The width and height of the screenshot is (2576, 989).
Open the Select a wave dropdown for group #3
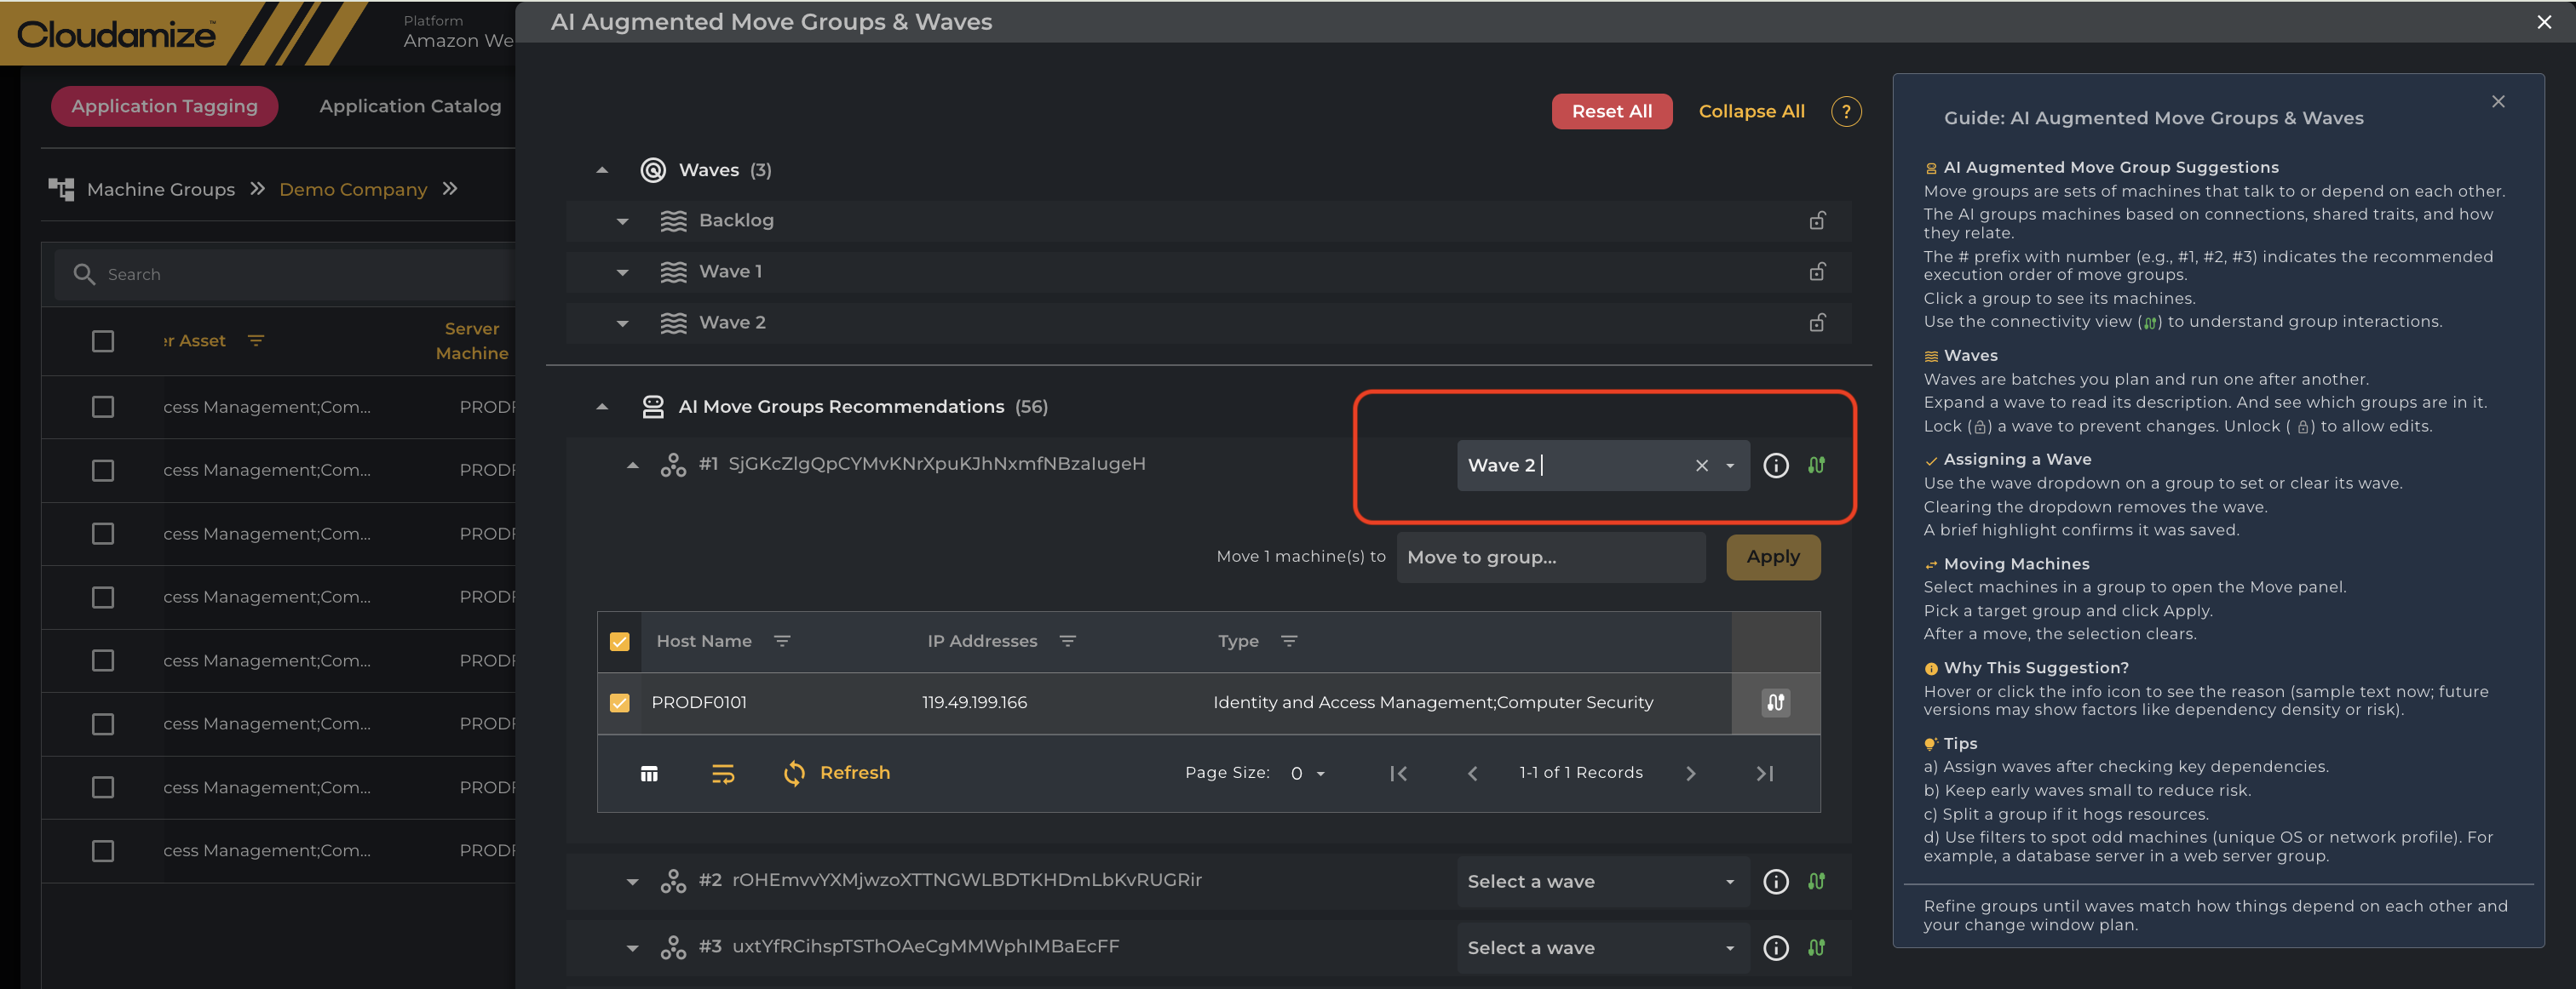pyautogui.click(x=1600, y=948)
